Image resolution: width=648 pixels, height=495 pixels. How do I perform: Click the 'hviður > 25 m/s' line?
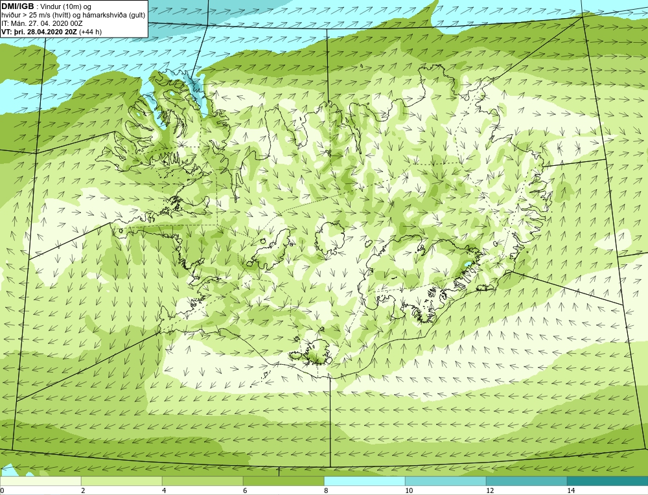[x=73, y=16]
